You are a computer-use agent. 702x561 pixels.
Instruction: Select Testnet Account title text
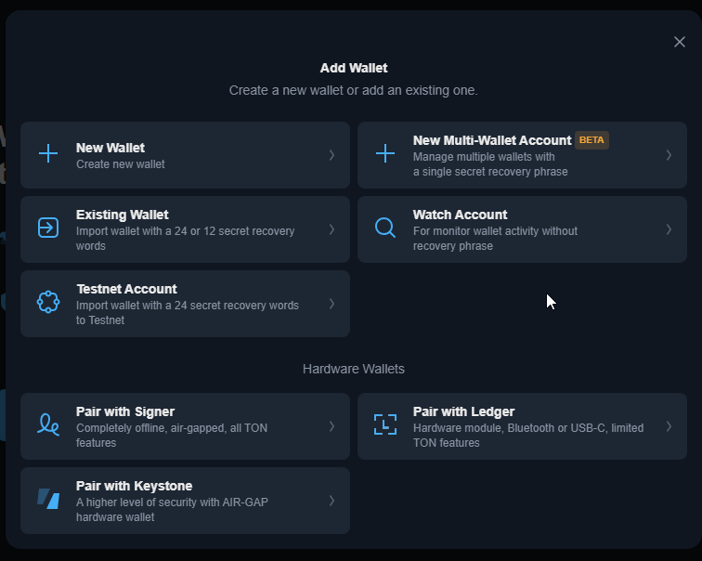126,289
